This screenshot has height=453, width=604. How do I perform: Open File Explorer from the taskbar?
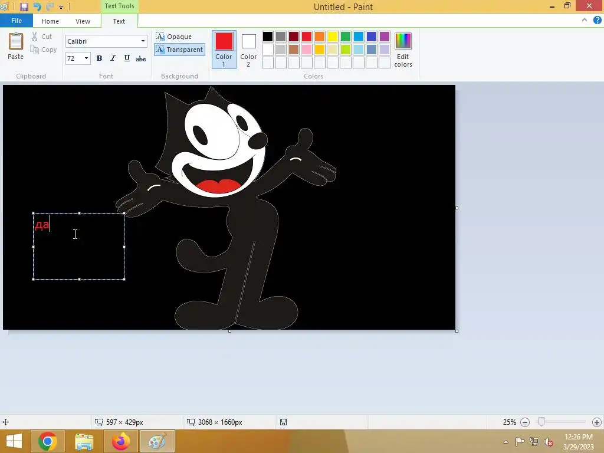point(84,441)
